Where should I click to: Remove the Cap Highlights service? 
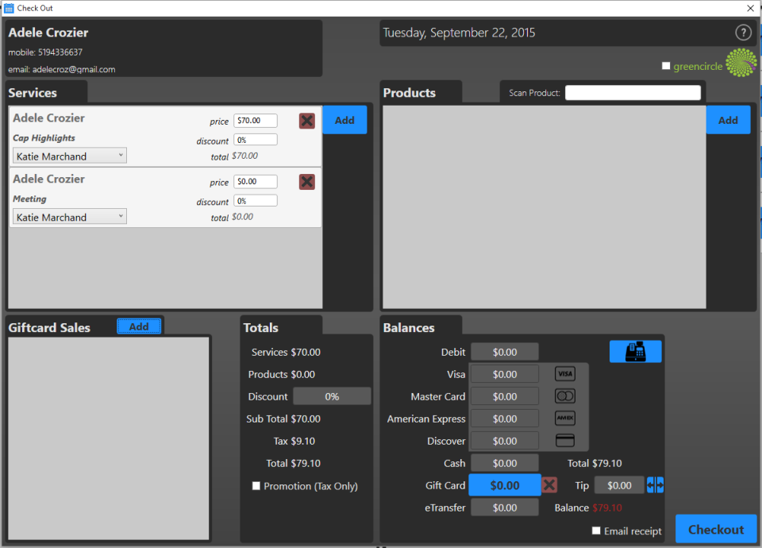(306, 121)
